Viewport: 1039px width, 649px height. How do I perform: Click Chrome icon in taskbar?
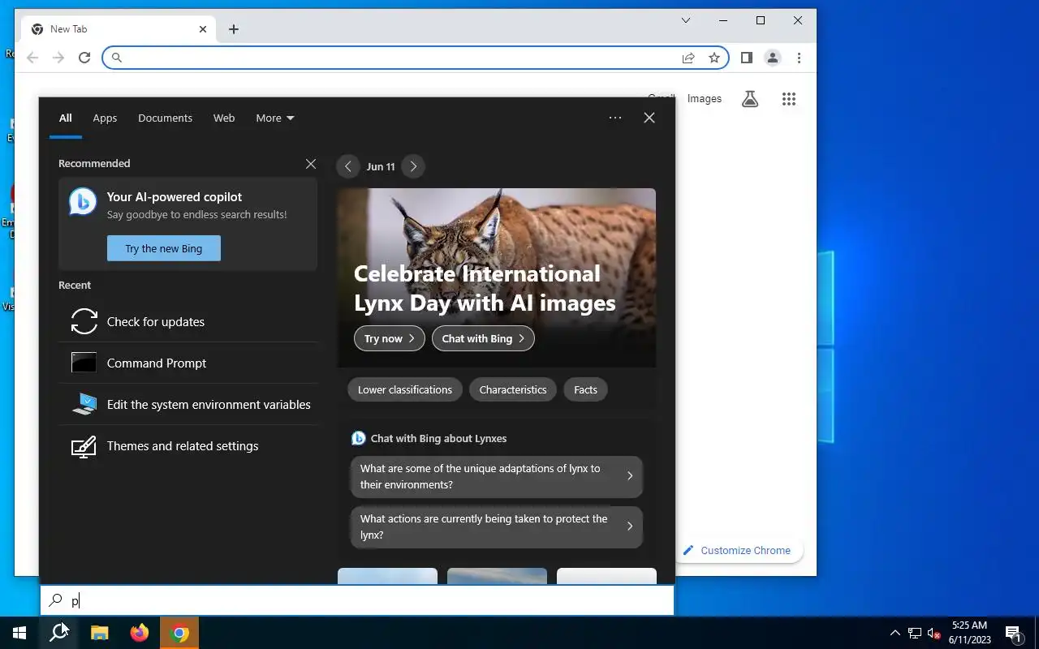[180, 633]
